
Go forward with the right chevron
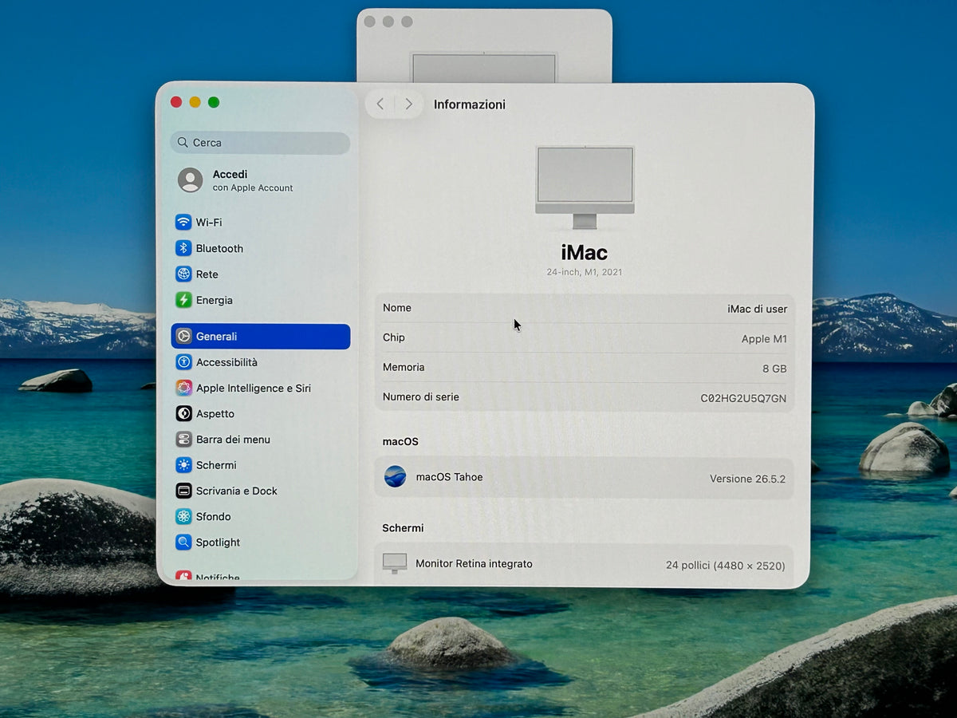[409, 104]
